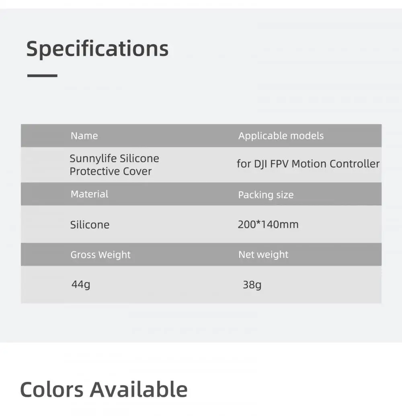Screen dimensions: 402x416
Task: Select the Gross Weight header label
Action: click(x=100, y=255)
